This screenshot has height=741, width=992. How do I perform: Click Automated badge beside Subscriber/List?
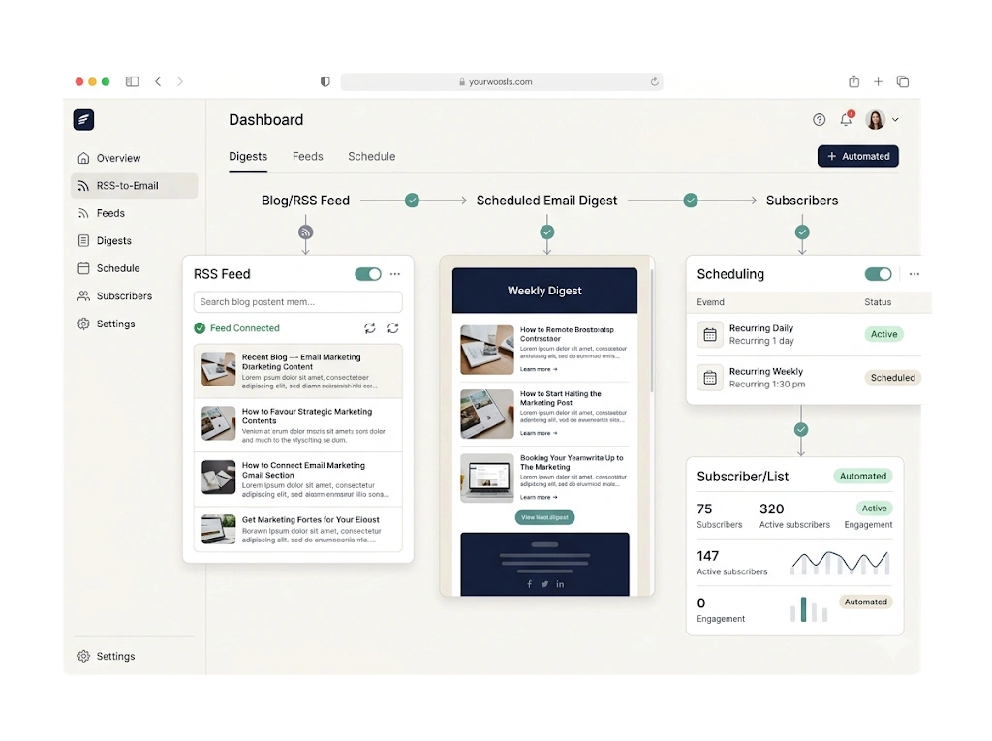863,476
